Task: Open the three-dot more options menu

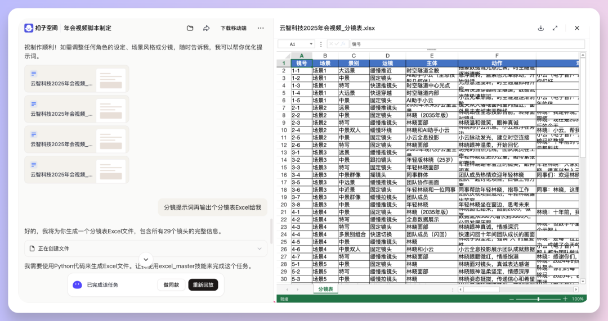Action: pyautogui.click(x=261, y=28)
